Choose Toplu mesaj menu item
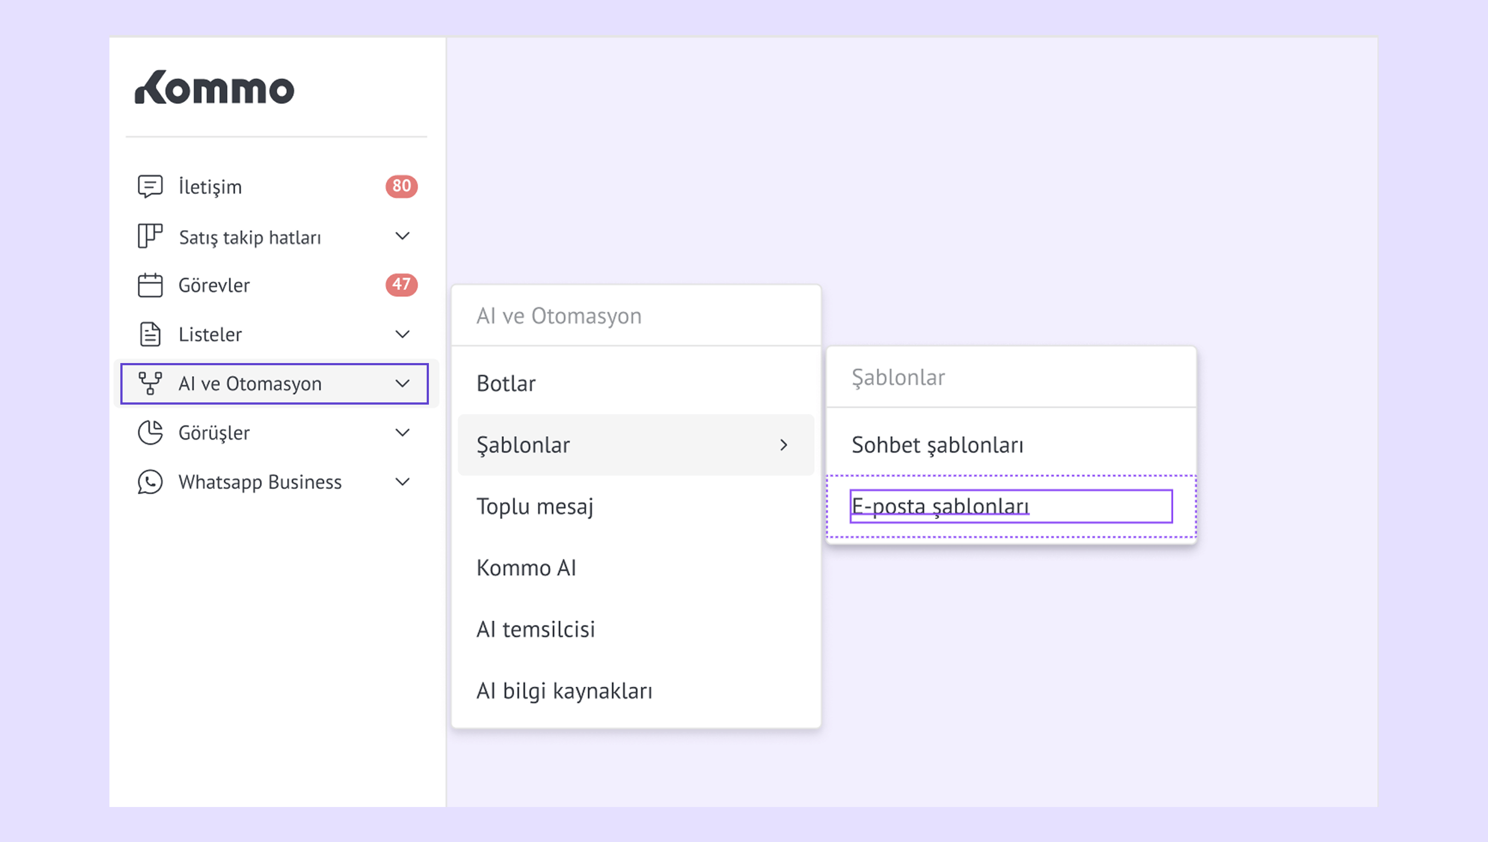Image resolution: width=1488 pixels, height=842 pixels. [x=535, y=507]
